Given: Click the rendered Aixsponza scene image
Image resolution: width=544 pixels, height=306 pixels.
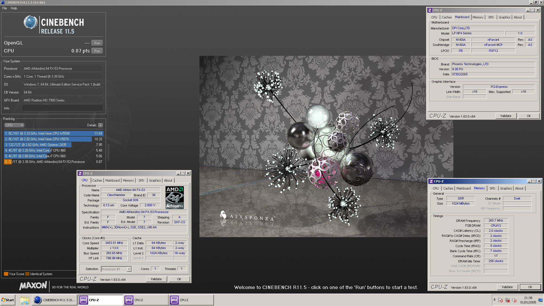Looking at the screenshot, I should pos(326,146).
